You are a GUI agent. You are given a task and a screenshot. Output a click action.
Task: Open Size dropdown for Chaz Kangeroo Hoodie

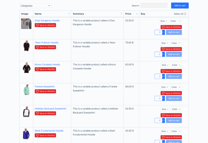click(x=164, y=21)
